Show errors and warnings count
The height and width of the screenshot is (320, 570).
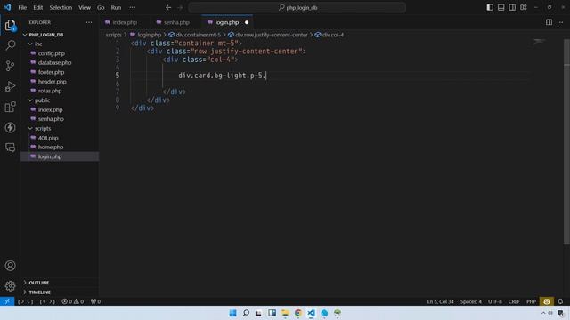[x=73, y=301]
